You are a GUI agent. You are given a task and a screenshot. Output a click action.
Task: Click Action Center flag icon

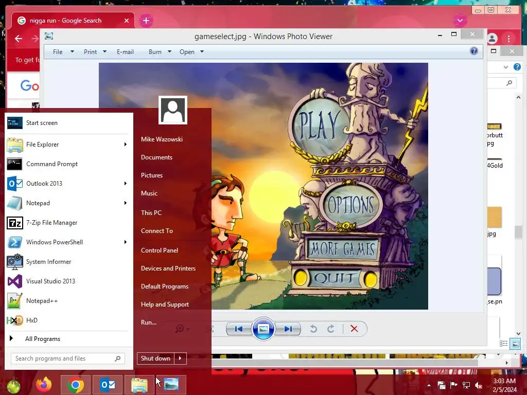pyautogui.click(x=454, y=385)
